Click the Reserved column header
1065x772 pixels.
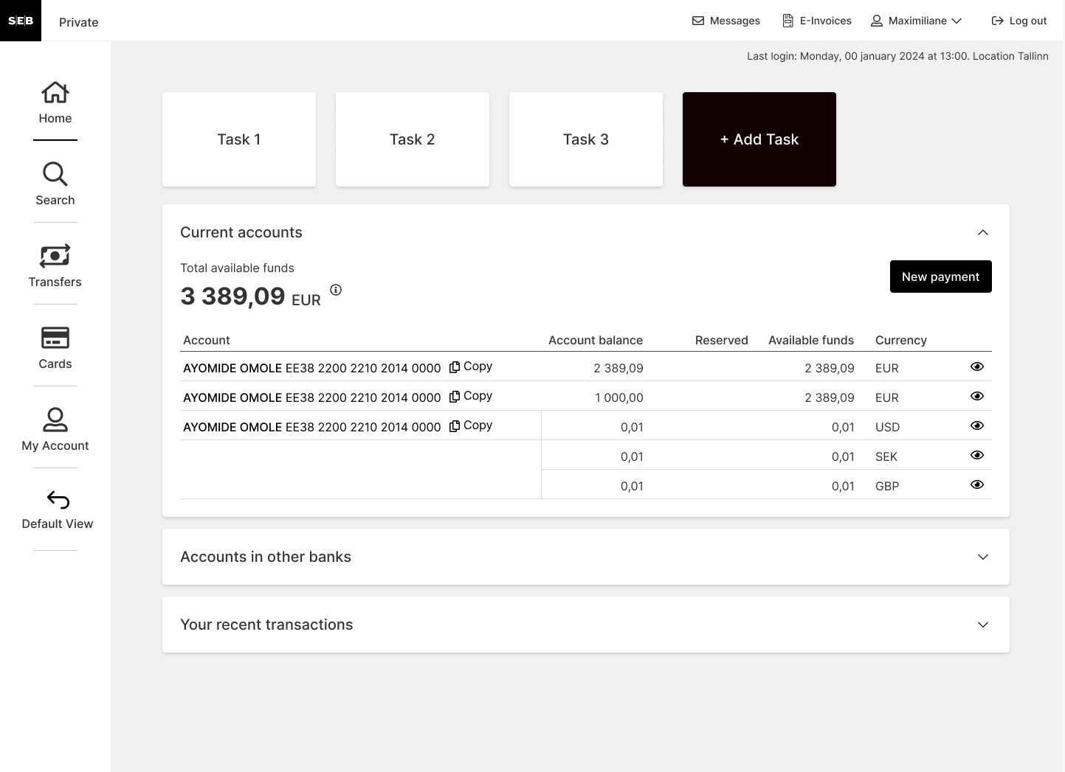722,340
